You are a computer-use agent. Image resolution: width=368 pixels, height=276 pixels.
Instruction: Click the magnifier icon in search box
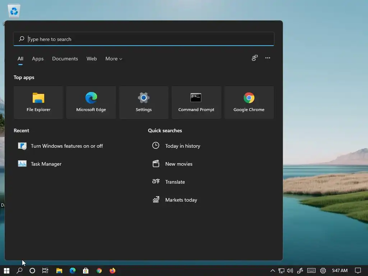[22, 39]
